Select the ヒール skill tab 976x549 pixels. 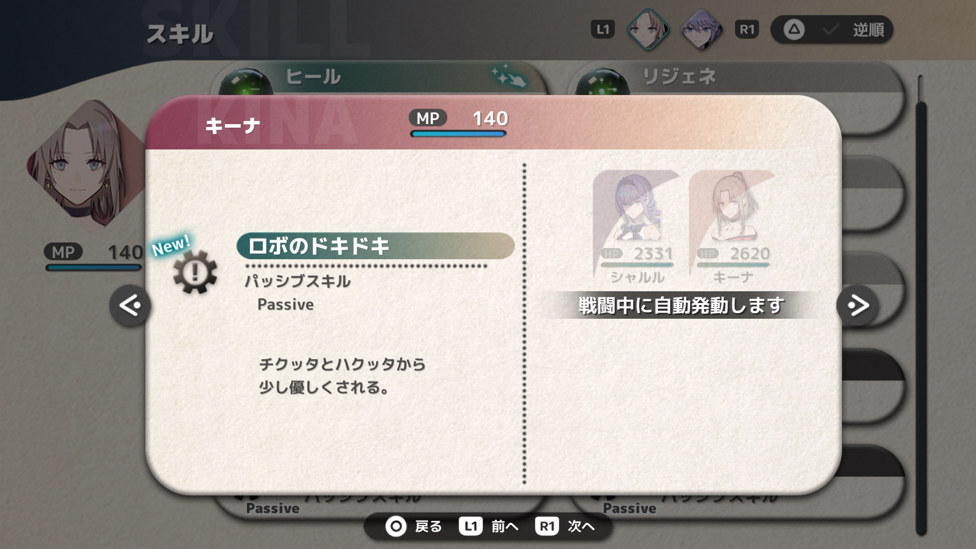coord(380,78)
